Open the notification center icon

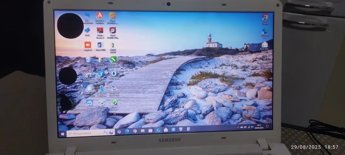(x=267, y=126)
